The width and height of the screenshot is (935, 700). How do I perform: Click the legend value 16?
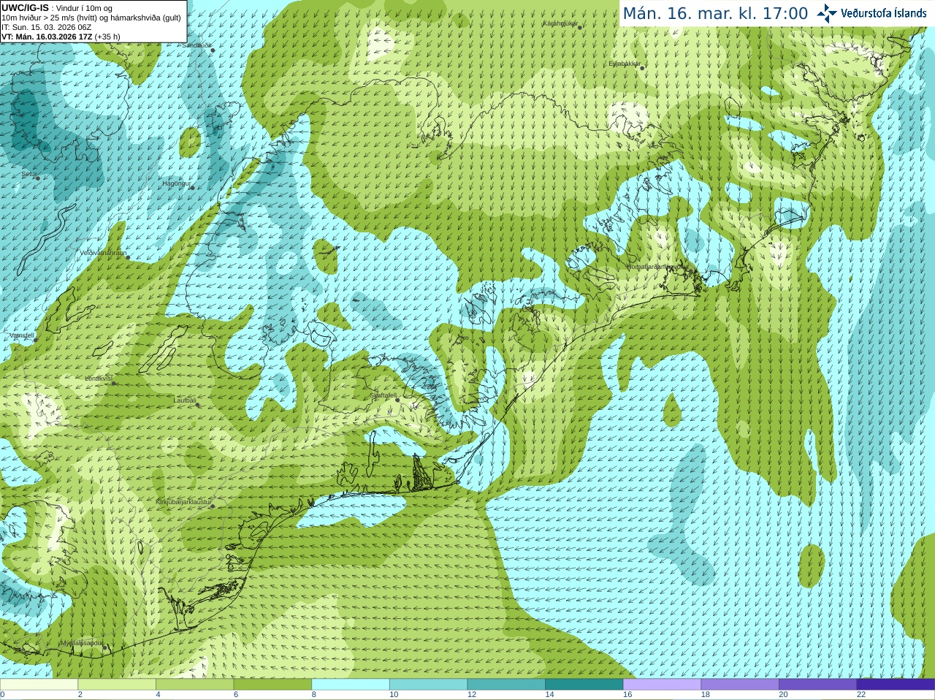point(627,695)
